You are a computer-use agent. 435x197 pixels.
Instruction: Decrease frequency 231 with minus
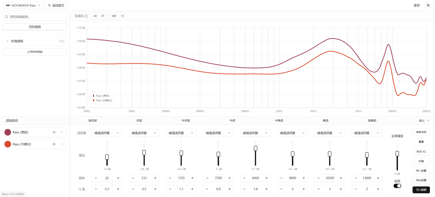[133, 178]
